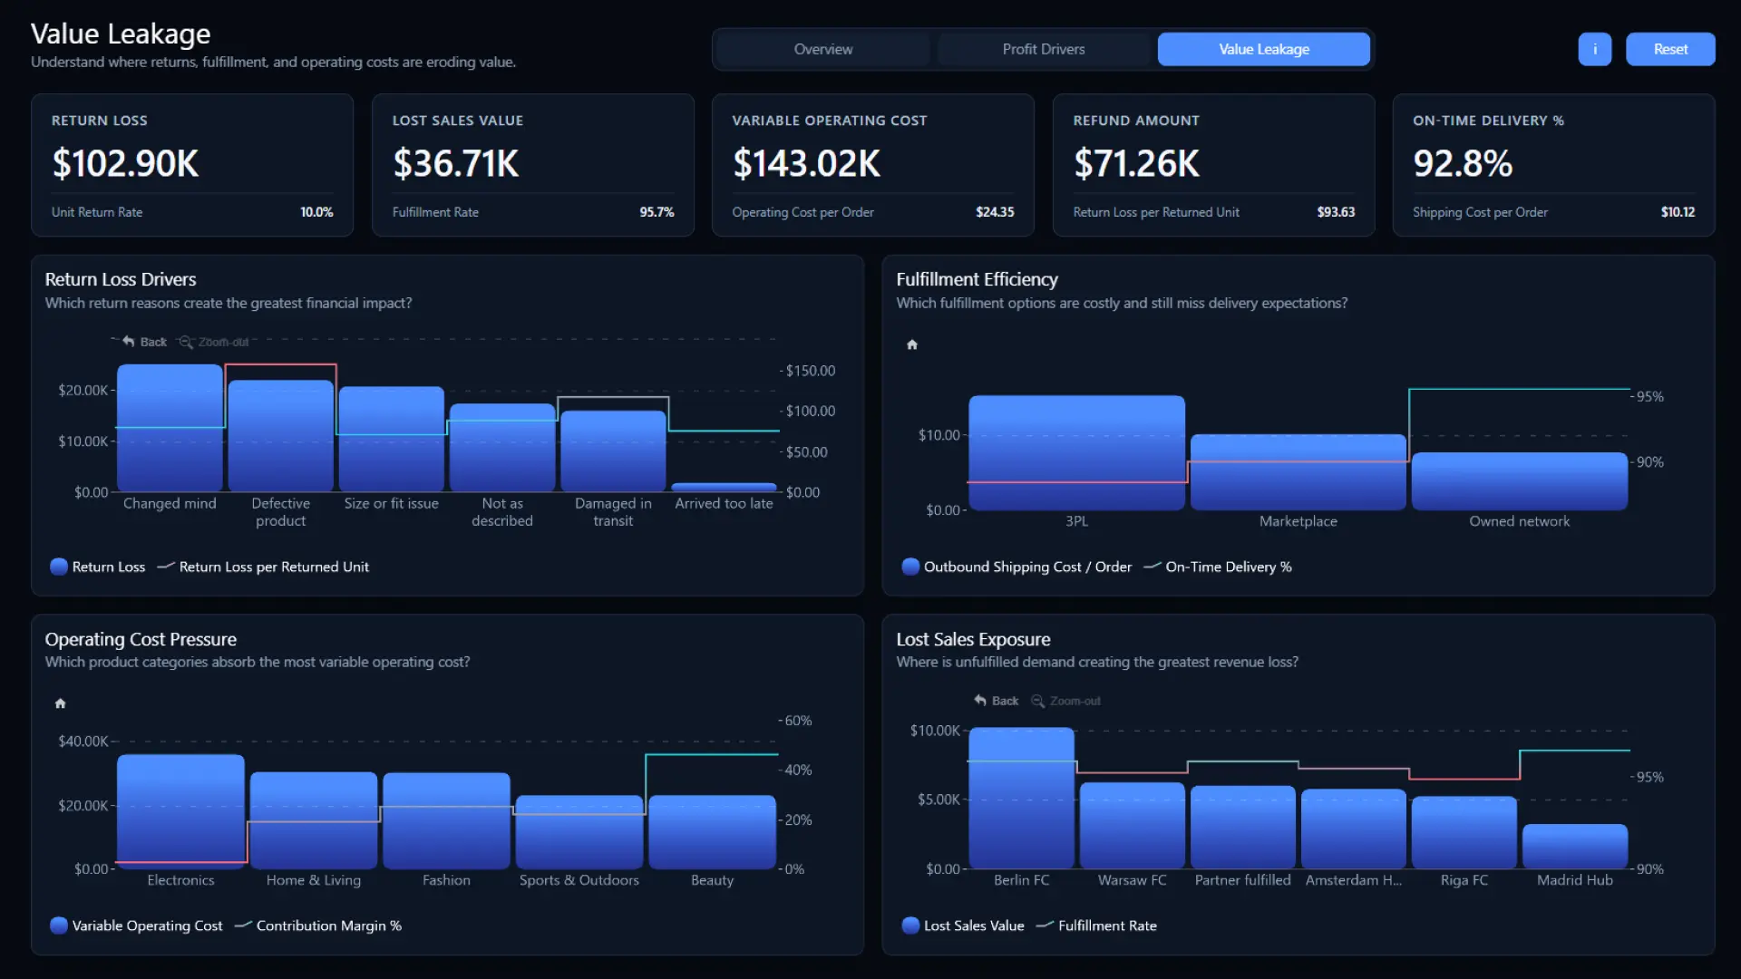Pick the Electronics operating cost bar
Viewport: 1741px width, 979px height.
(x=180, y=812)
